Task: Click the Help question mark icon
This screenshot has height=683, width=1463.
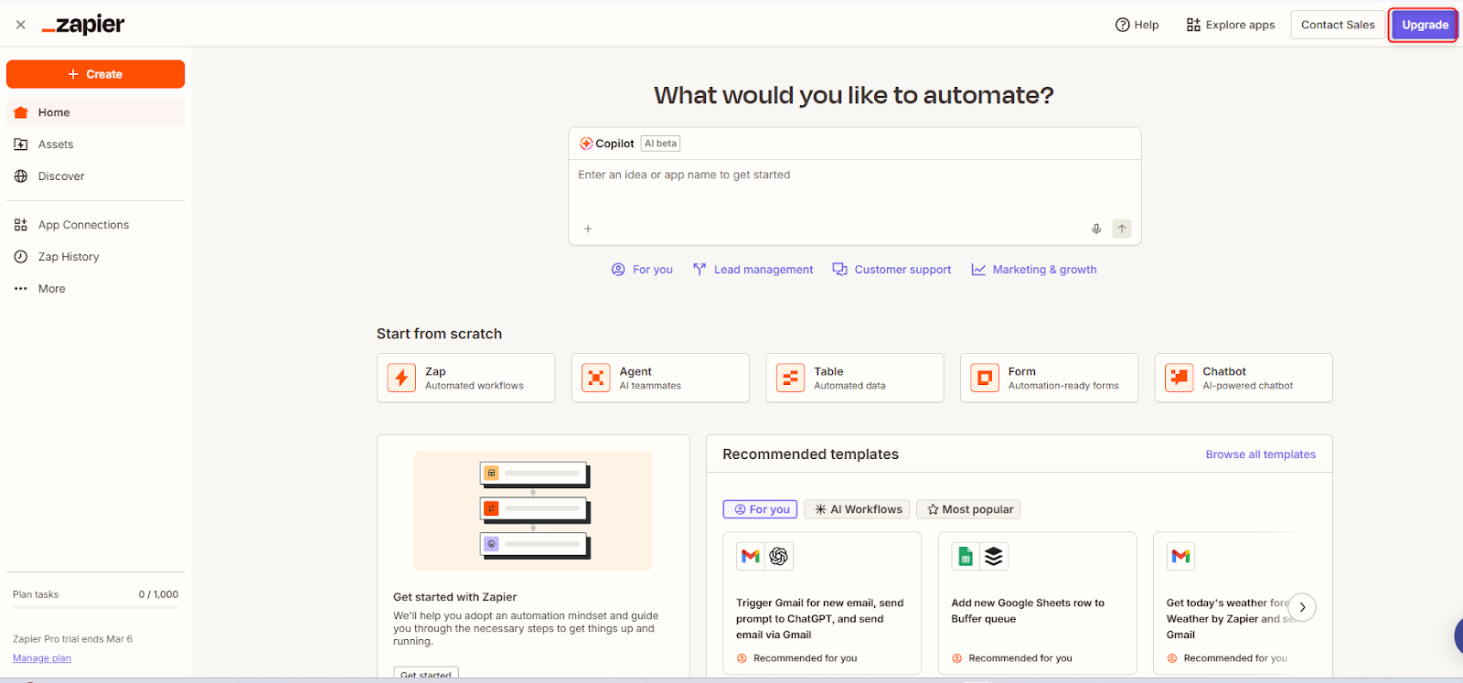Action: pyautogui.click(x=1123, y=25)
